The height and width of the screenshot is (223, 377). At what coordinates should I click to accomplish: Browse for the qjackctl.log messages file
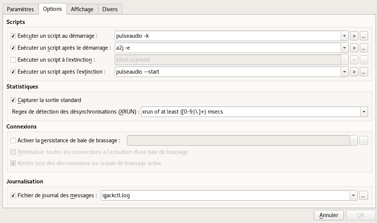(364, 195)
